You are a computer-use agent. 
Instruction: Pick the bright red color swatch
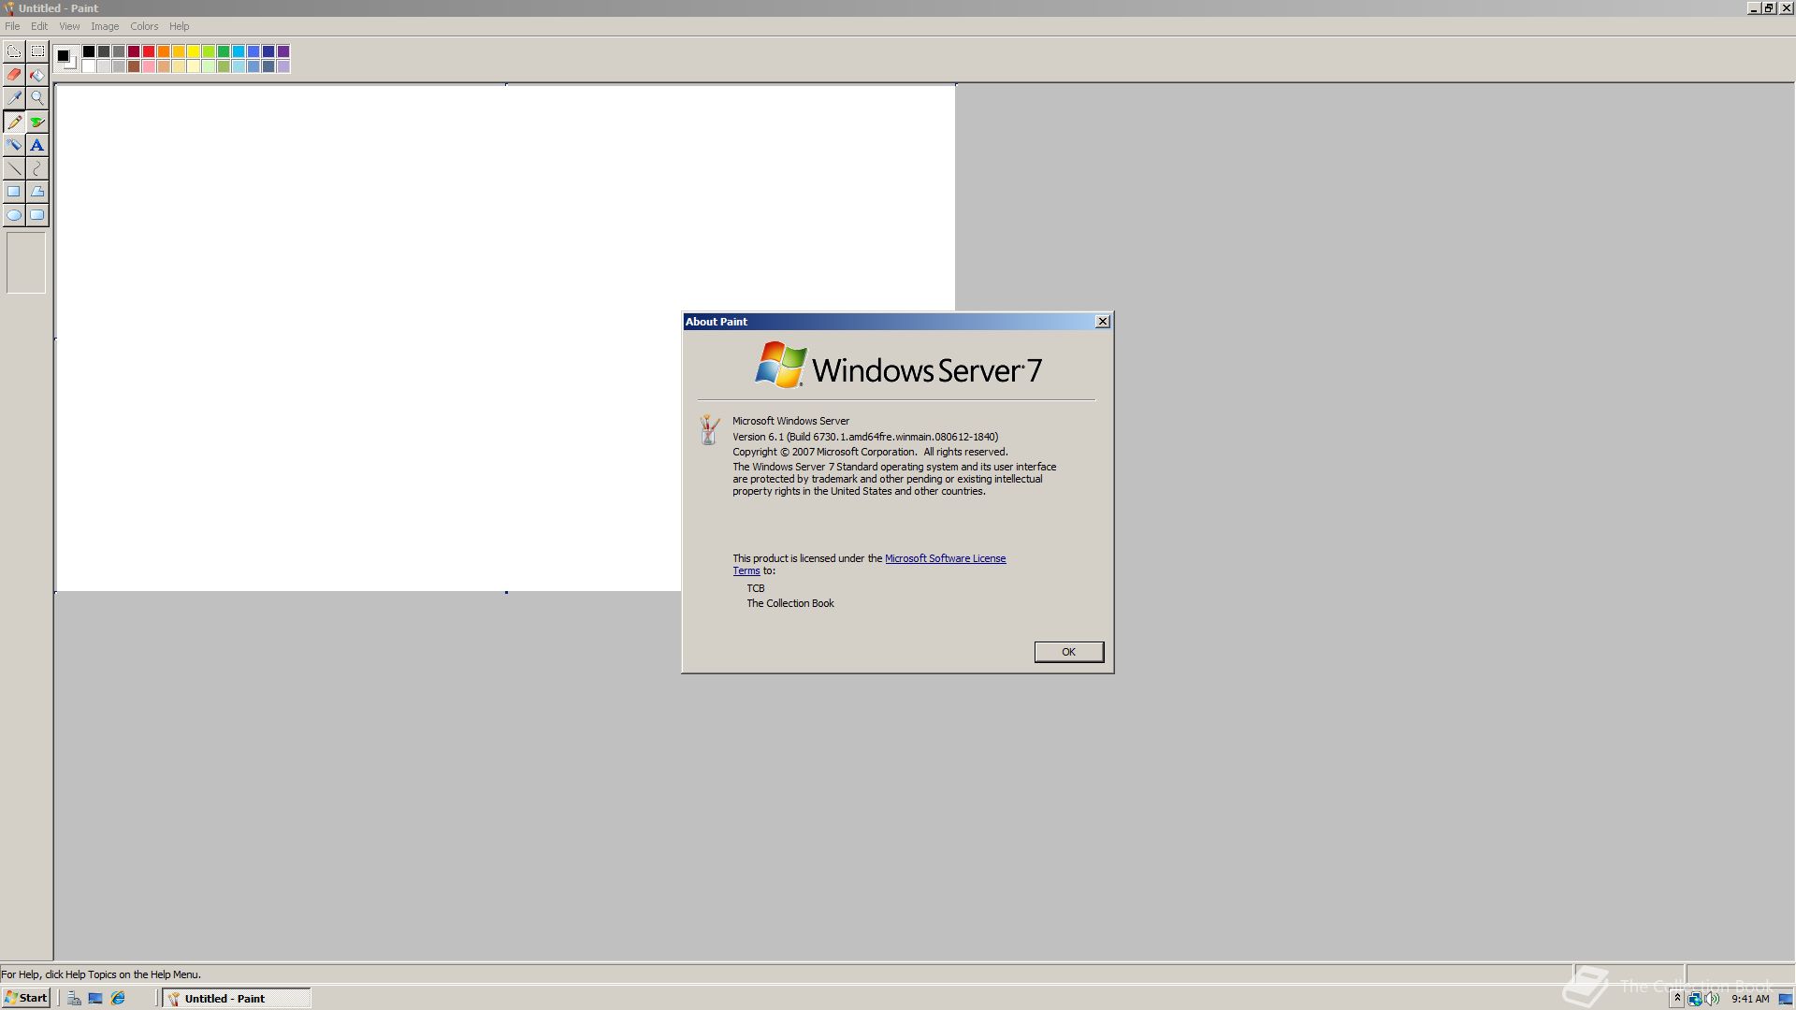(149, 51)
